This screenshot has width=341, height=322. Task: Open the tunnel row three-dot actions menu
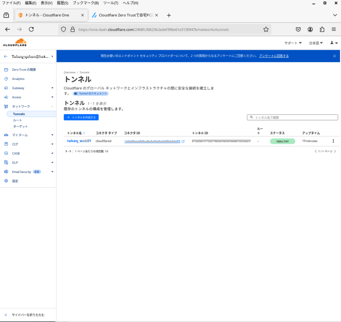tap(333, 141)
